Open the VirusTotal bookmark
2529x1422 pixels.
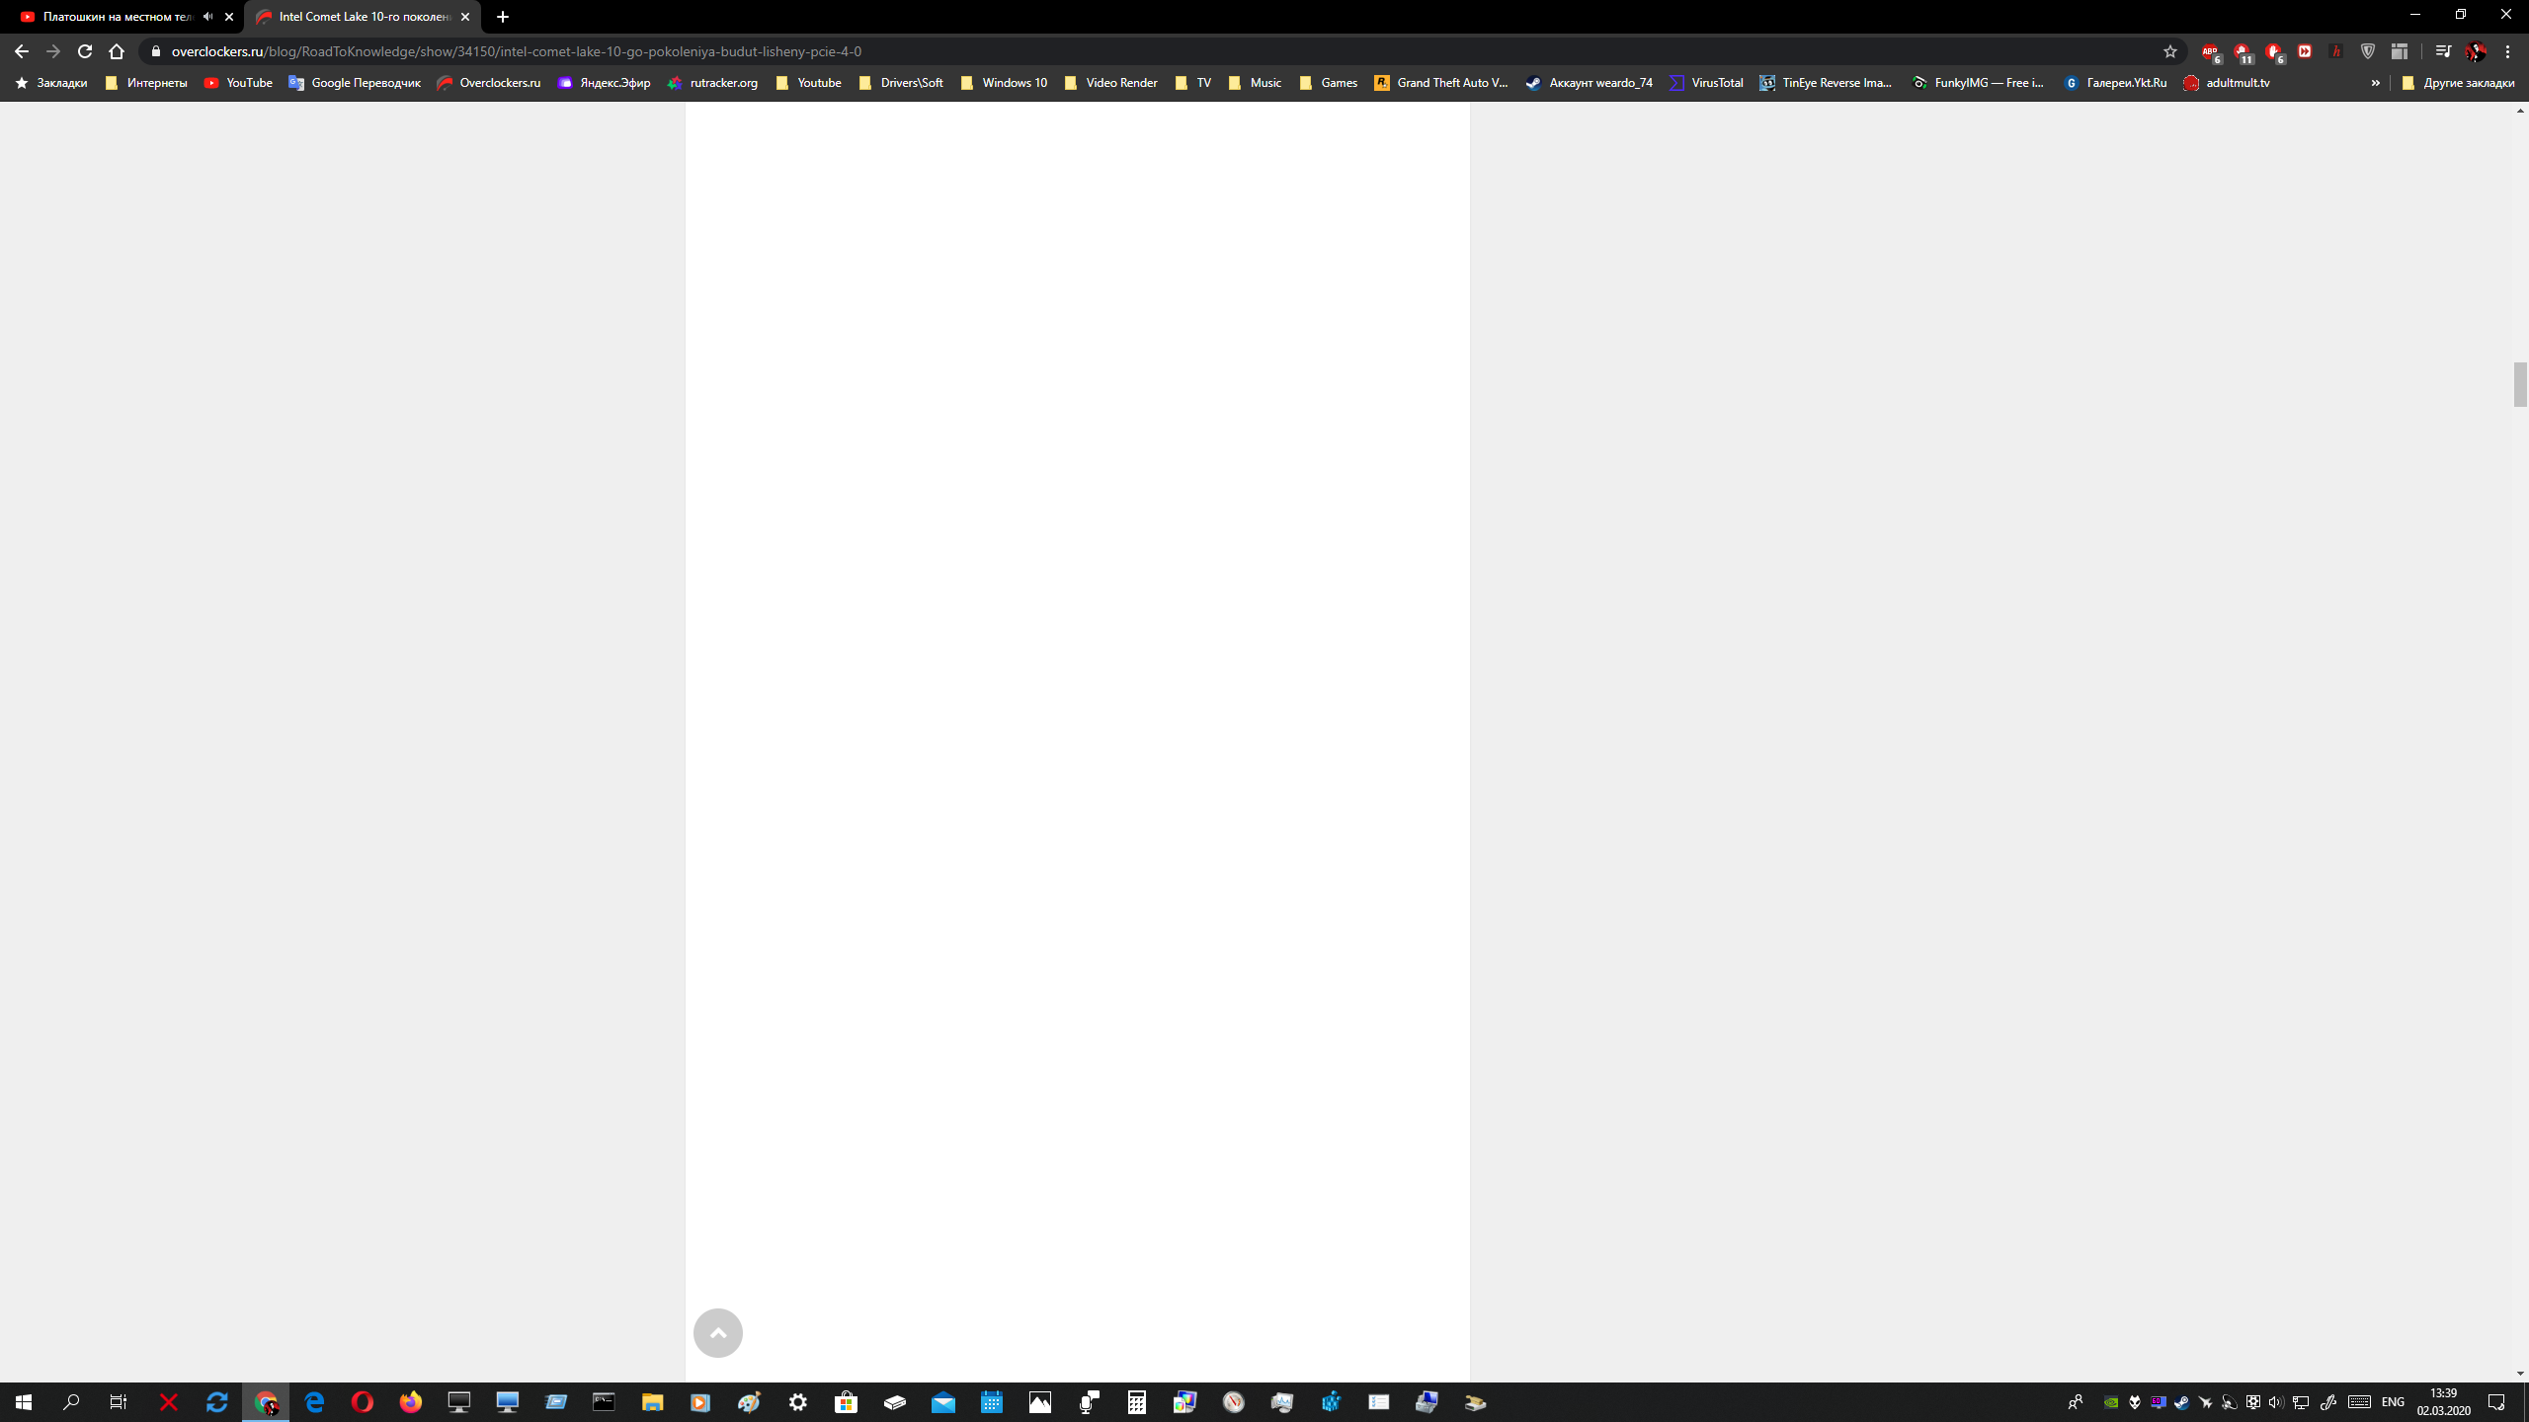[x=1706, y=83]
